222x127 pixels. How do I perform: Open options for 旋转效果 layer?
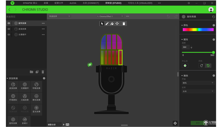pos(43,23)
